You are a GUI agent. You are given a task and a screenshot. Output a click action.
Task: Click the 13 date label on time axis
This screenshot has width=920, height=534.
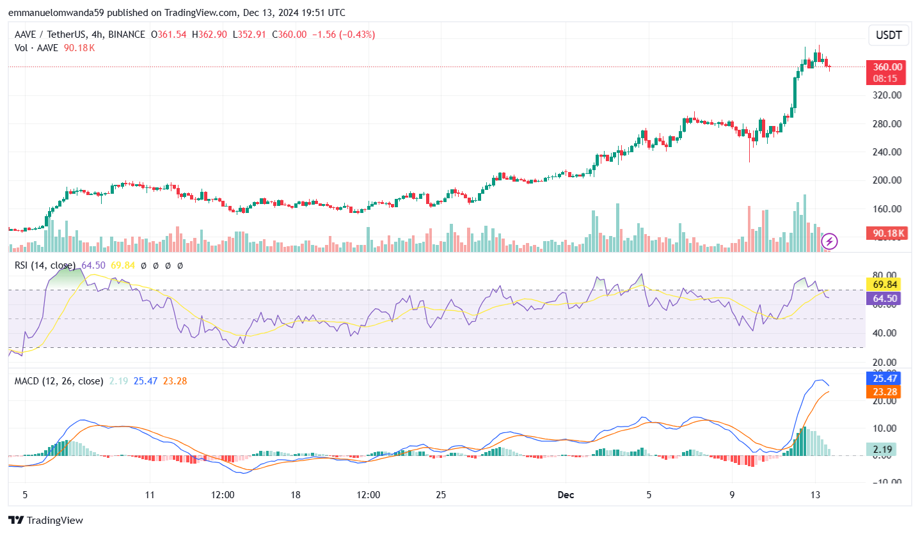coord(815,494)
